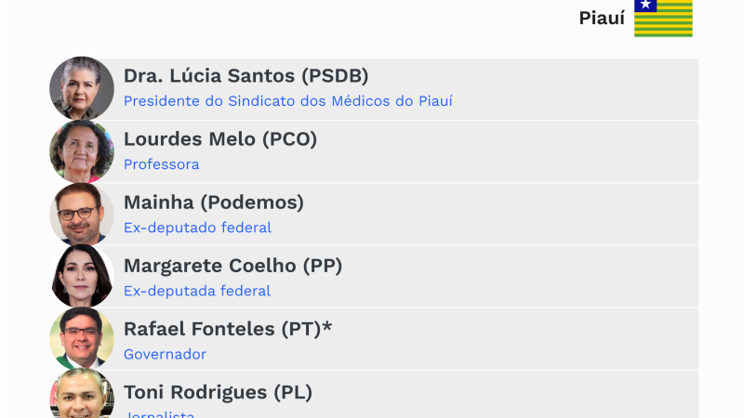Click 'Ex-deputado federal' under Mainha
Image resolution: width=744 pixels, height=418 pixels.
197,228
